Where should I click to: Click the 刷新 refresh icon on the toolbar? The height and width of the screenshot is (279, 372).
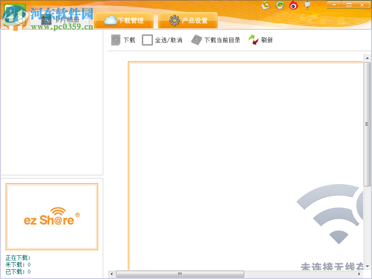coord(253,40)
